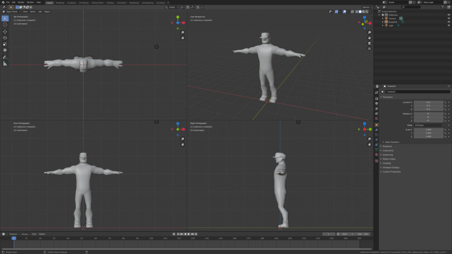Screen dimensions: 452x254
Task: Toggle lock for Rotation X
Action: pyautogui.click(x=445, y=114)
